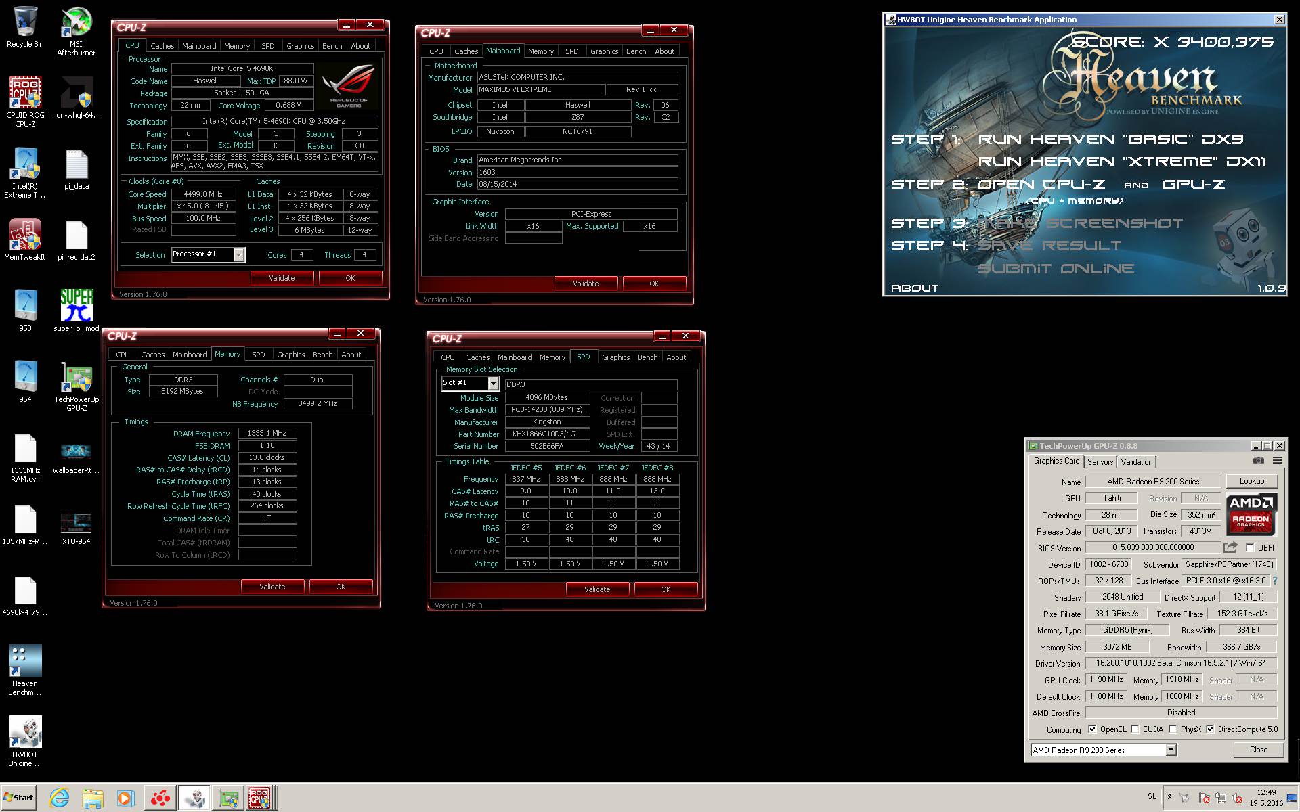Open Windows Explorer folder on taskbar
This screenshot has height=812, width=1300.
[93, 798]
